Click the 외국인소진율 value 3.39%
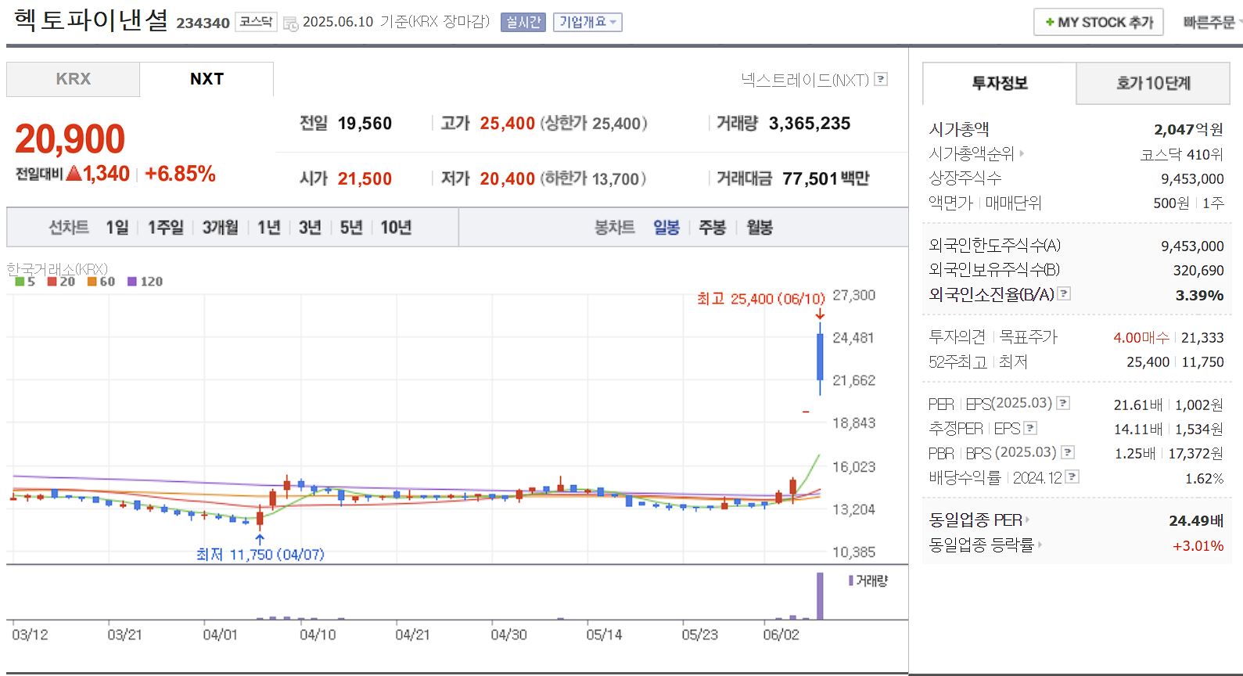This screenshot has width=1243, height=676. tap(1199, 295)
